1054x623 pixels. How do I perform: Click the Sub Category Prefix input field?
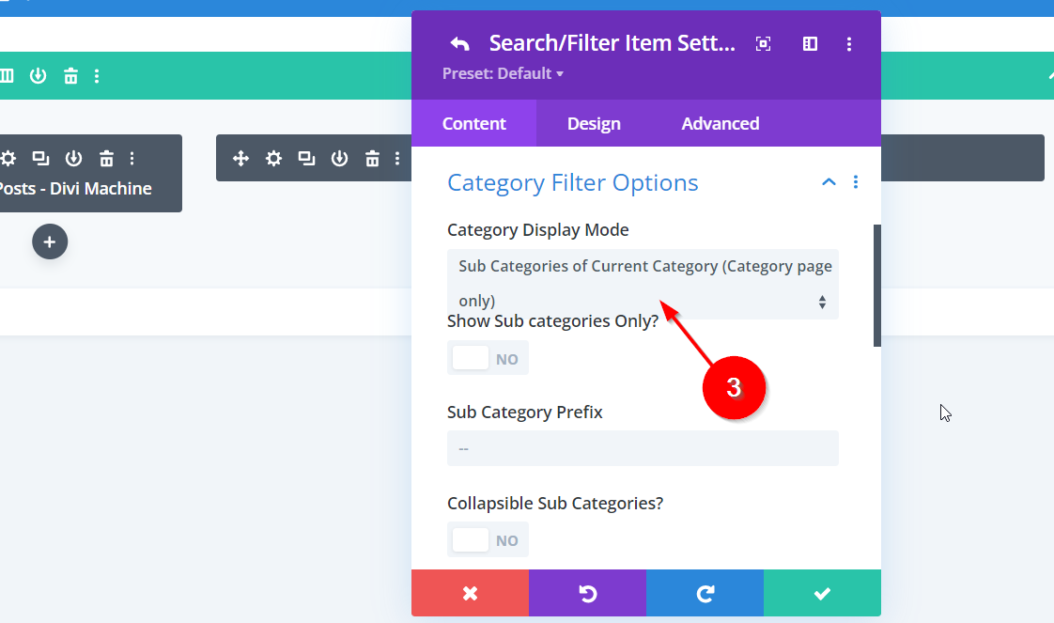click(x=643, y=448)
